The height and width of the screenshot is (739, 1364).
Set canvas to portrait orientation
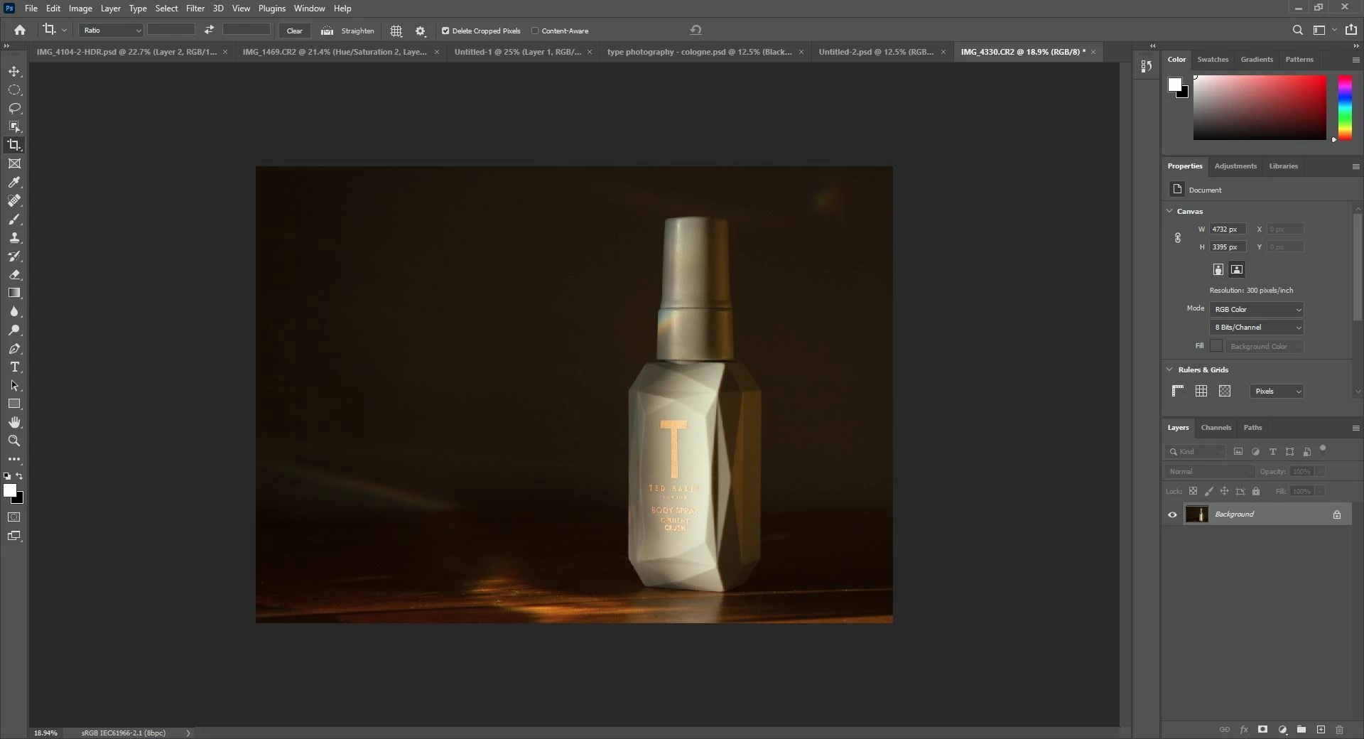pos(1218,269)
